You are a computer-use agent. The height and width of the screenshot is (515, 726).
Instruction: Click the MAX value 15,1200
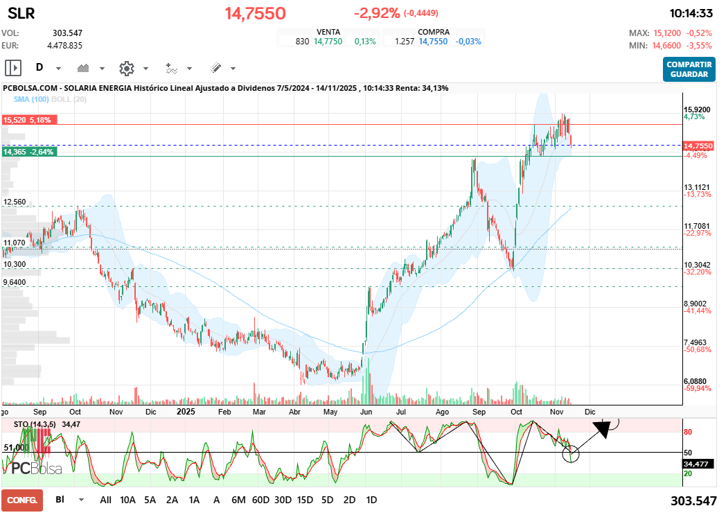tap(667, 33)
